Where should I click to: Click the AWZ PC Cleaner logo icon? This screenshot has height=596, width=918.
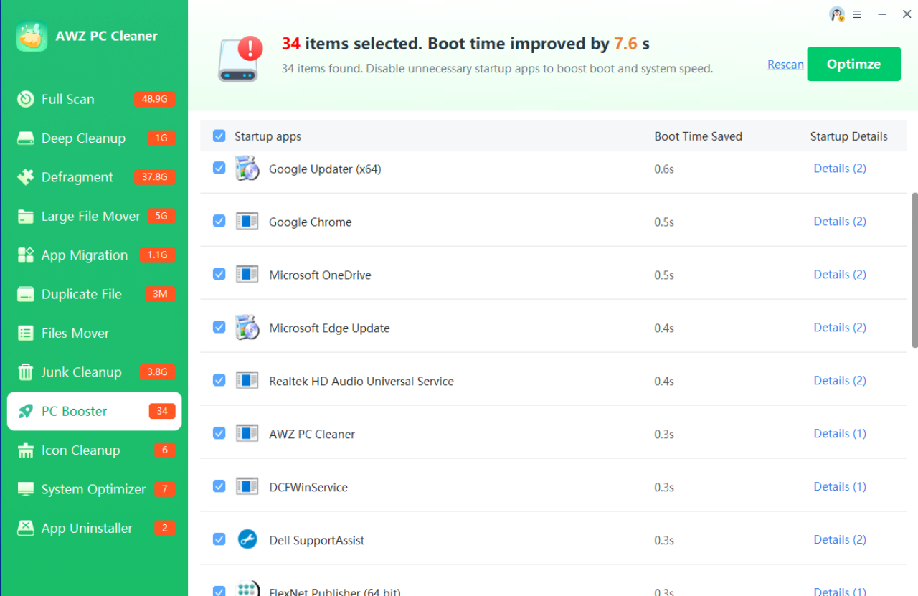tap(32, 37)
